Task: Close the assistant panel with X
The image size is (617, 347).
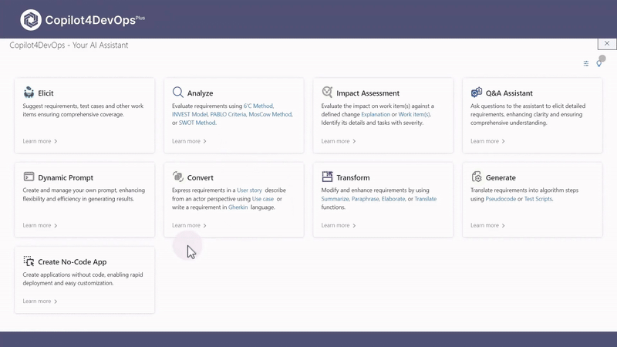Action: (x=607, y=44)
